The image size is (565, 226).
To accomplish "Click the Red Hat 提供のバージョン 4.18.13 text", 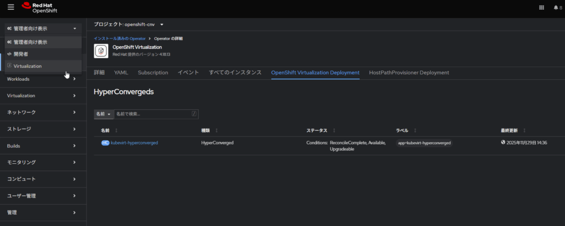I will click(141, 54).
